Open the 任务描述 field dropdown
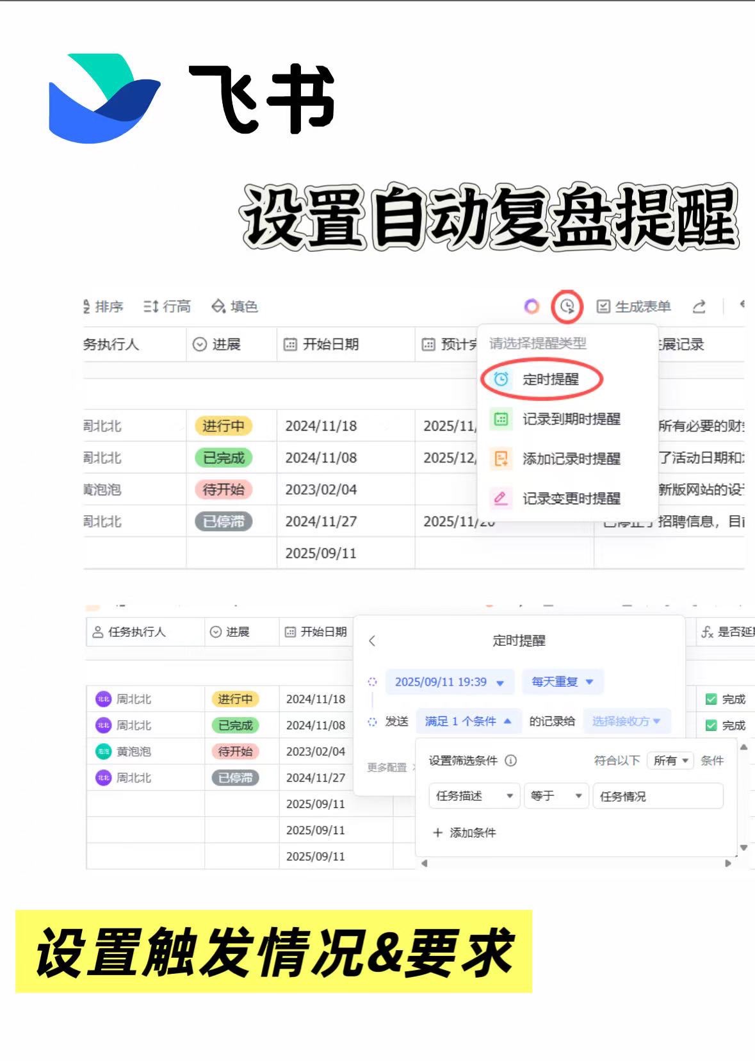 [x=474, y=796]
